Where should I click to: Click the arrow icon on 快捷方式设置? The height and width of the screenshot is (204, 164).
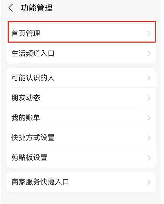(149, 138)
